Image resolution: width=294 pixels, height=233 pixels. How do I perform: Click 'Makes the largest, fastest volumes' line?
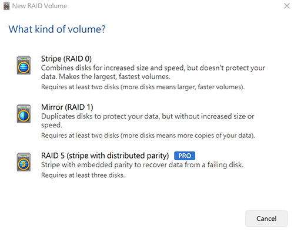(115, 76)
